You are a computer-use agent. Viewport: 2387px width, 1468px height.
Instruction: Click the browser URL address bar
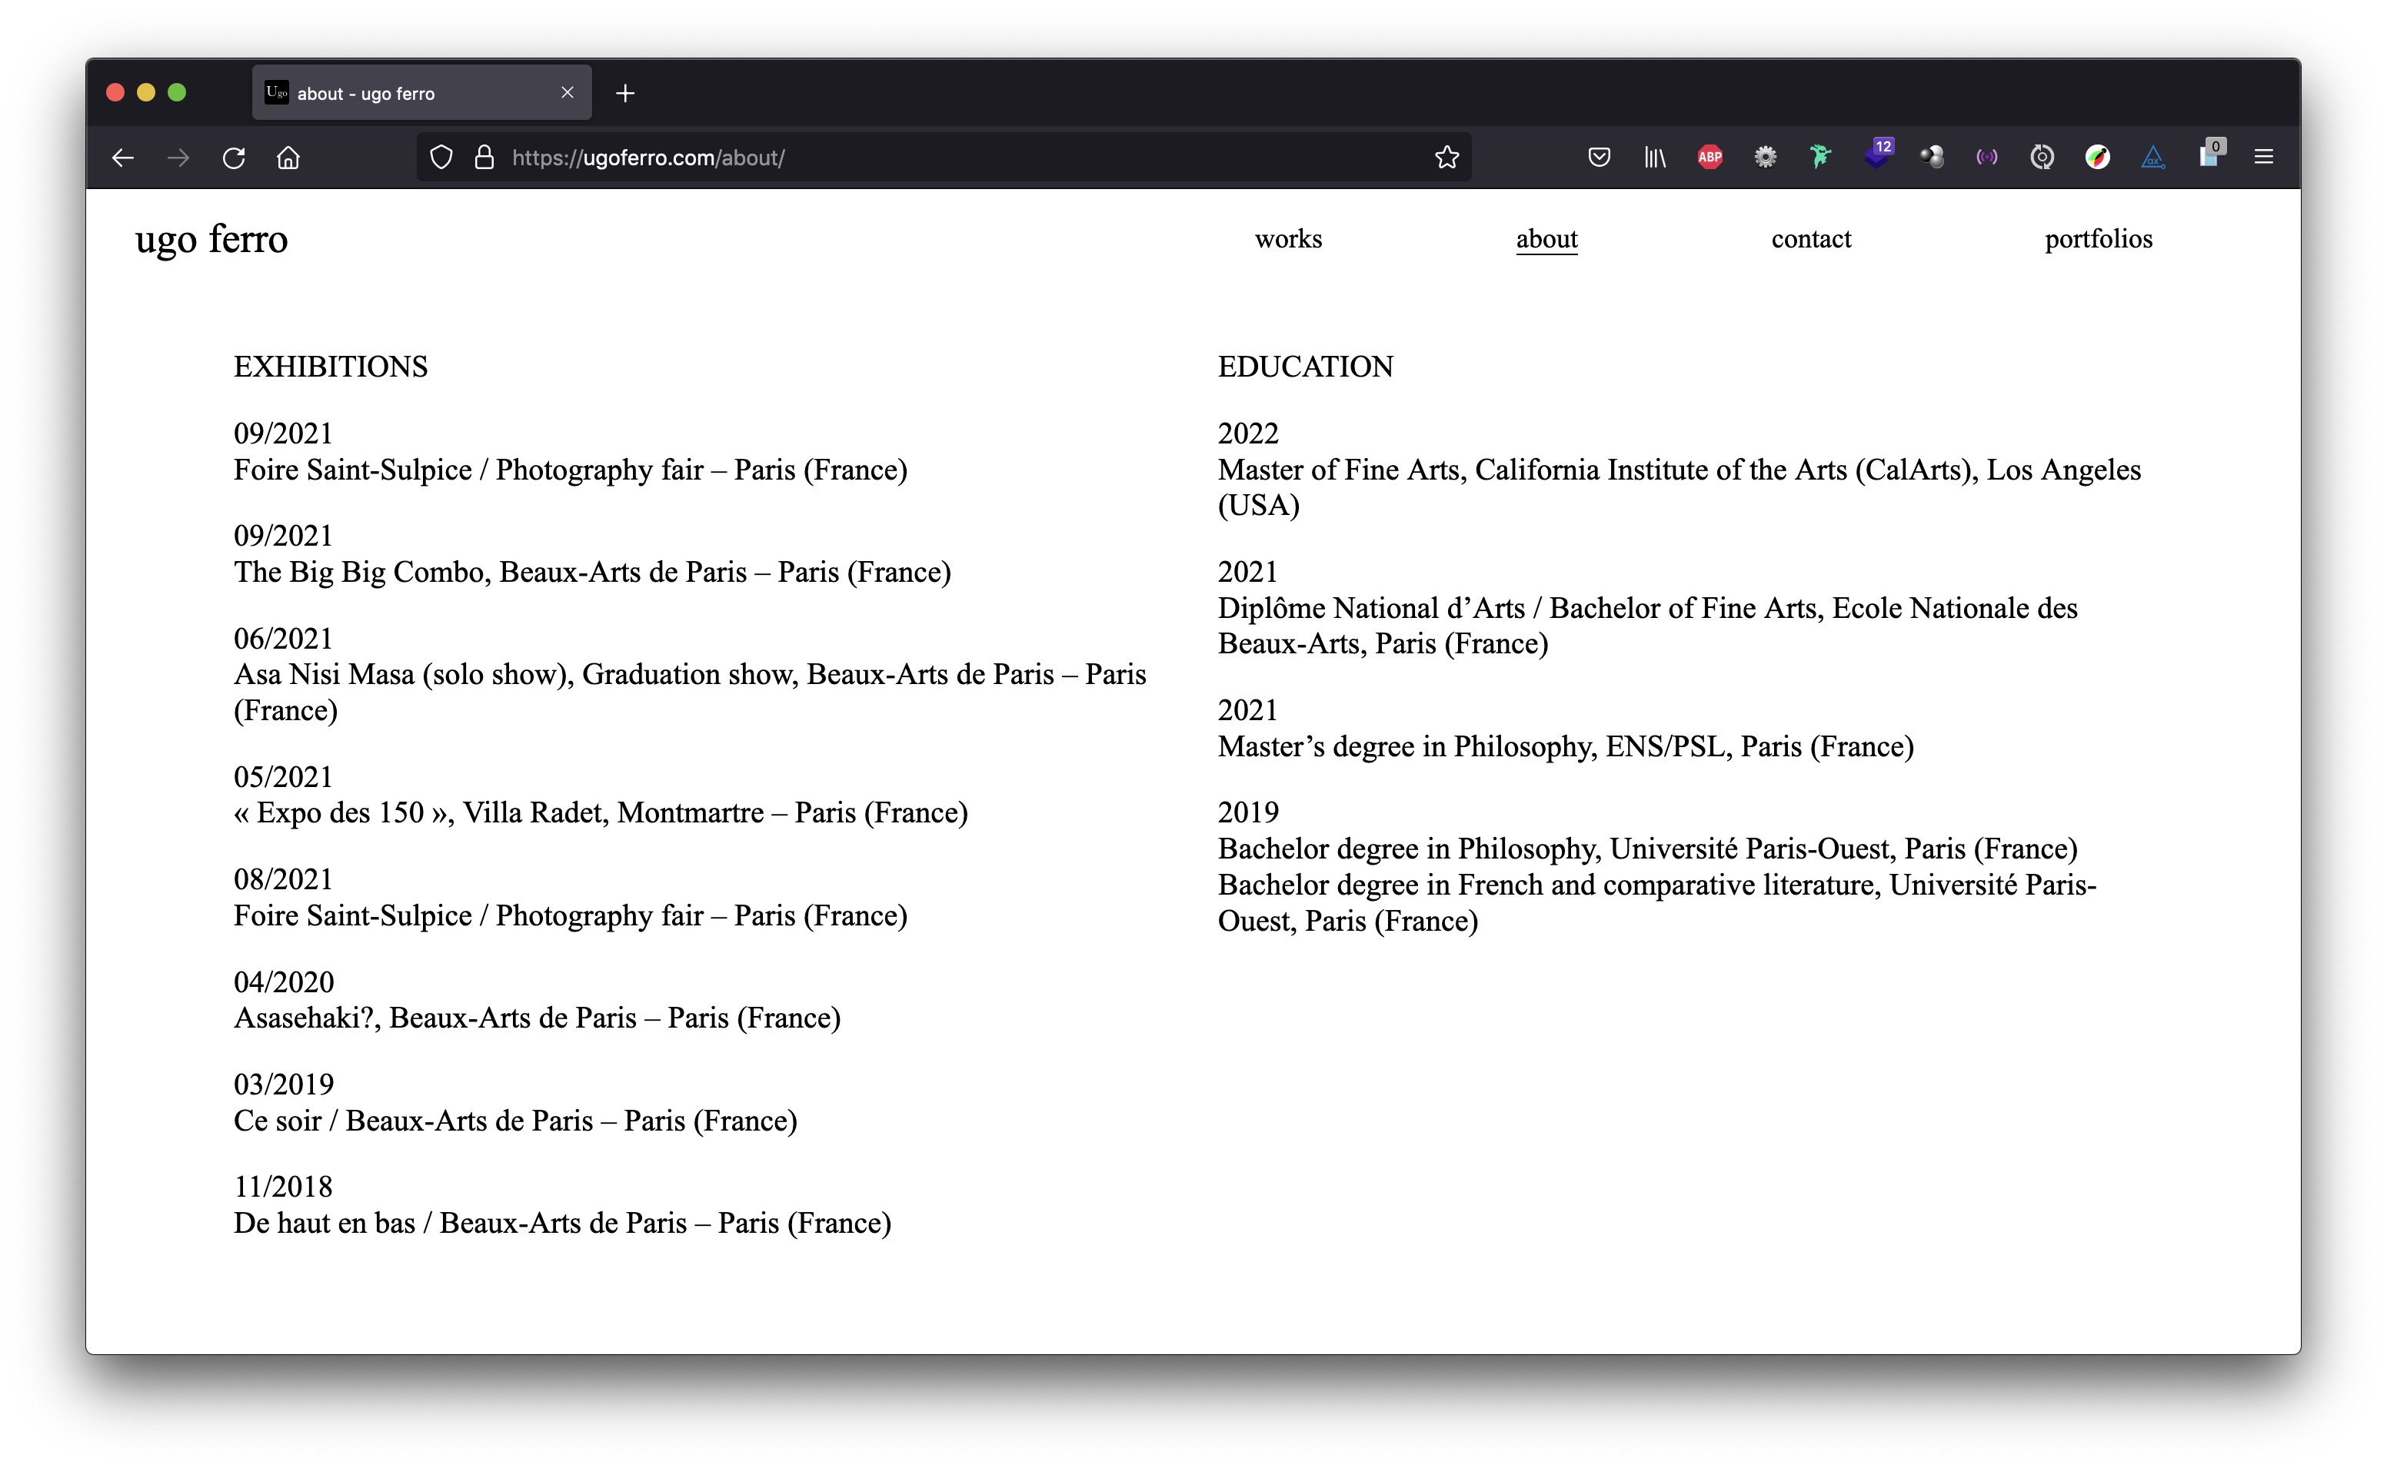tap(936, 157)
